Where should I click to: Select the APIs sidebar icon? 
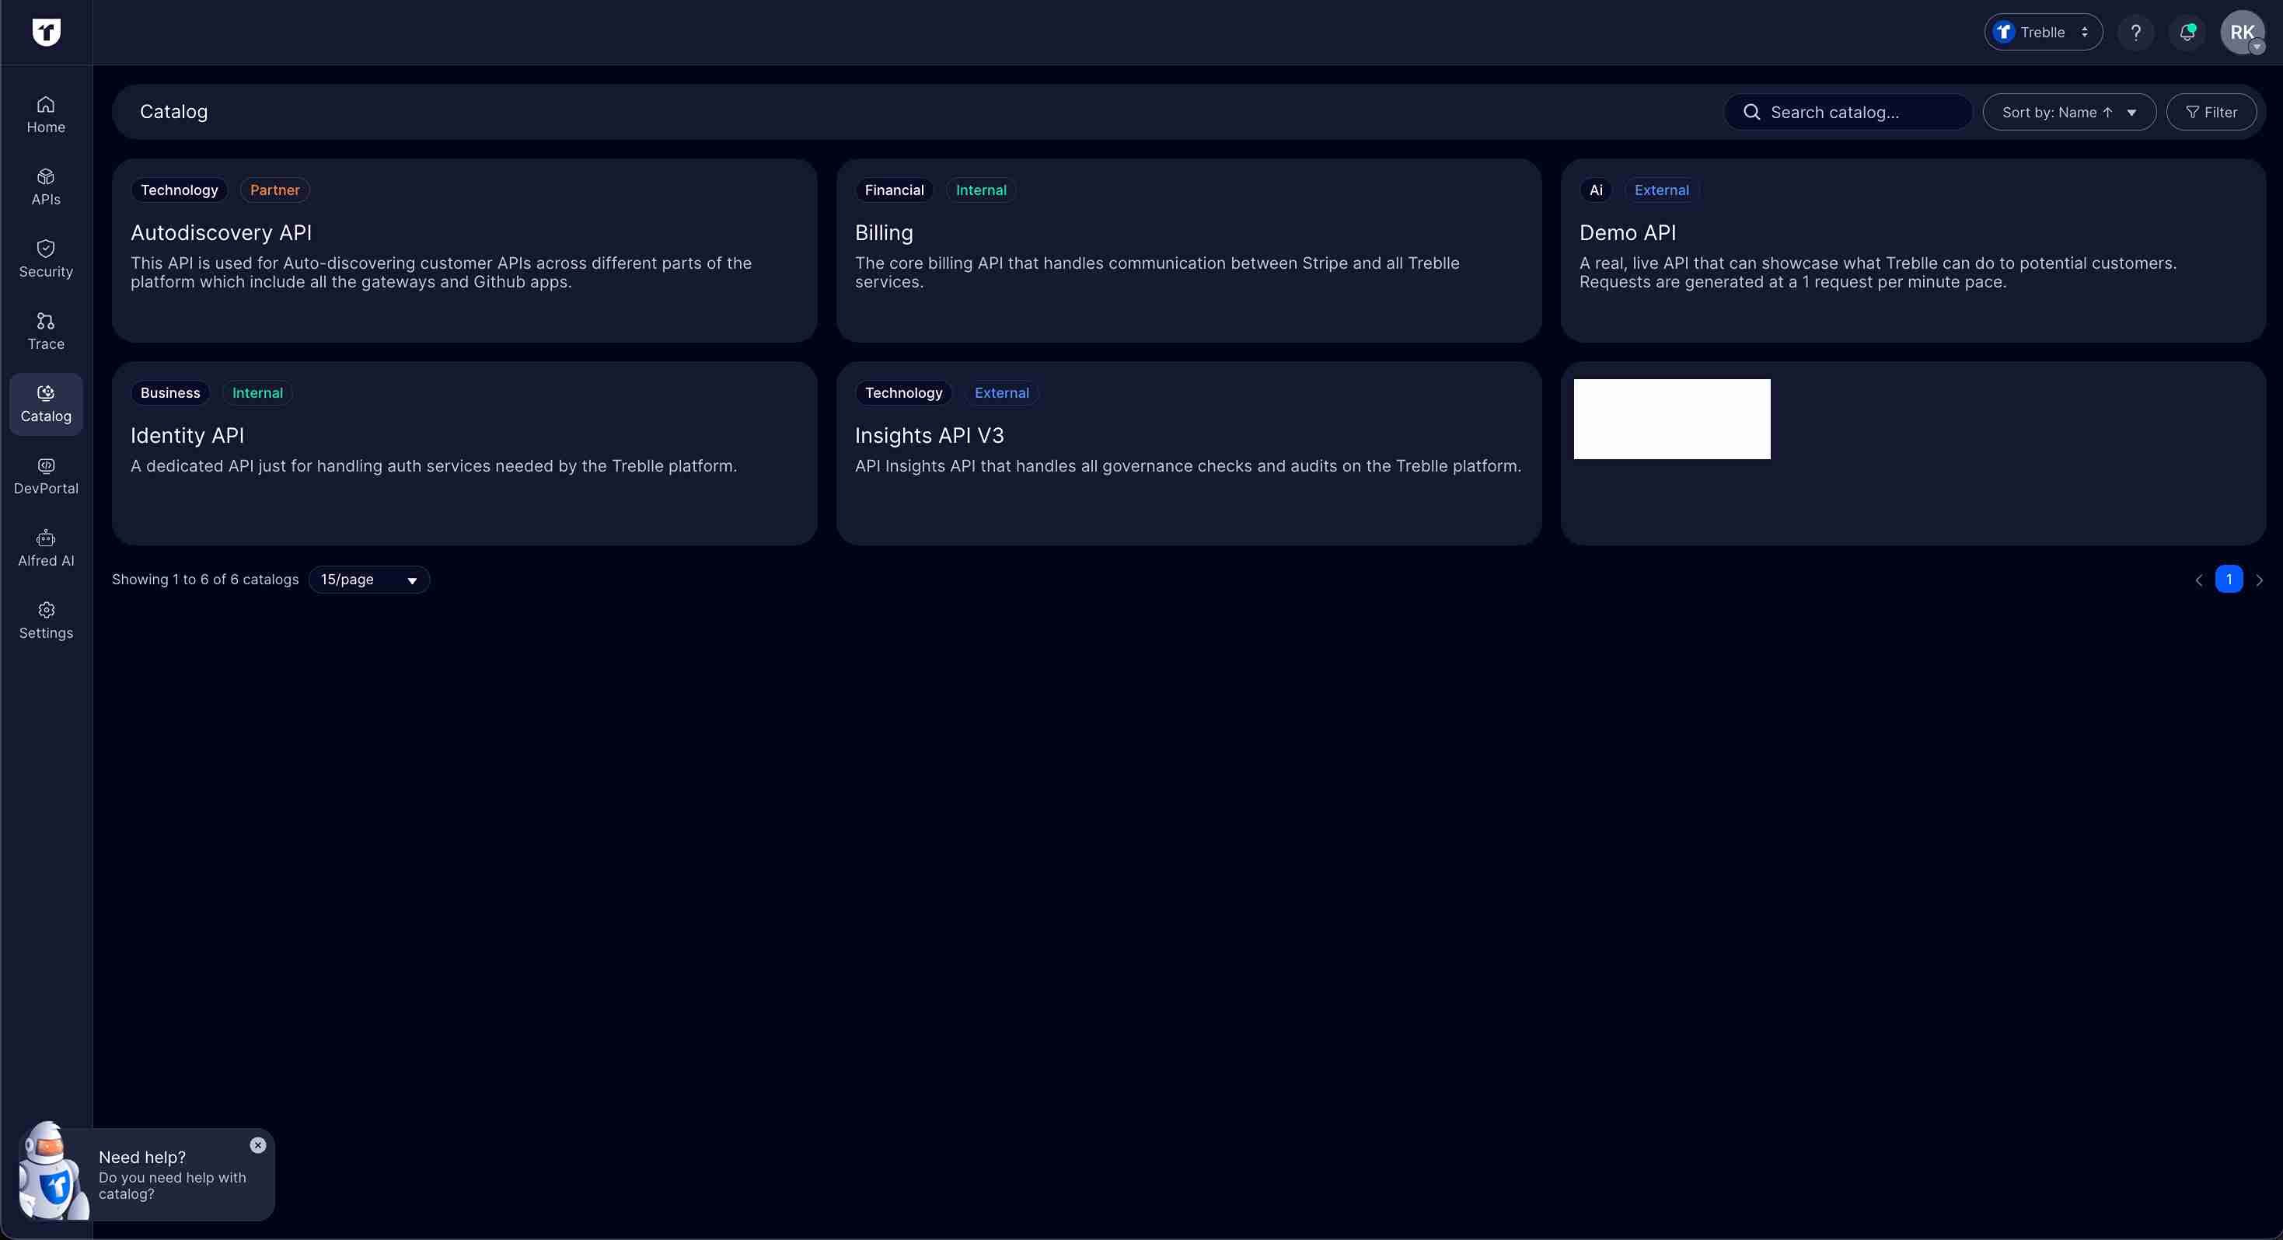pos(45,185)
